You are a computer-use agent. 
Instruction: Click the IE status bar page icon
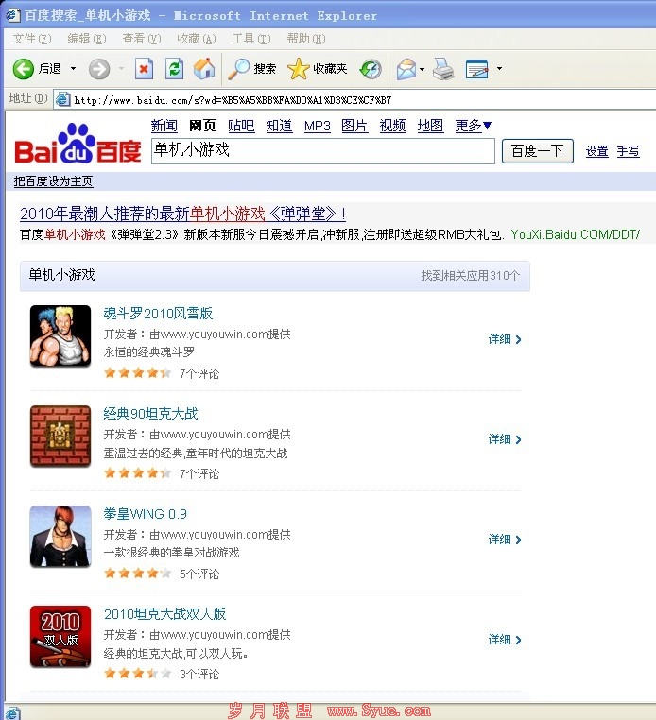click(12, 713)
